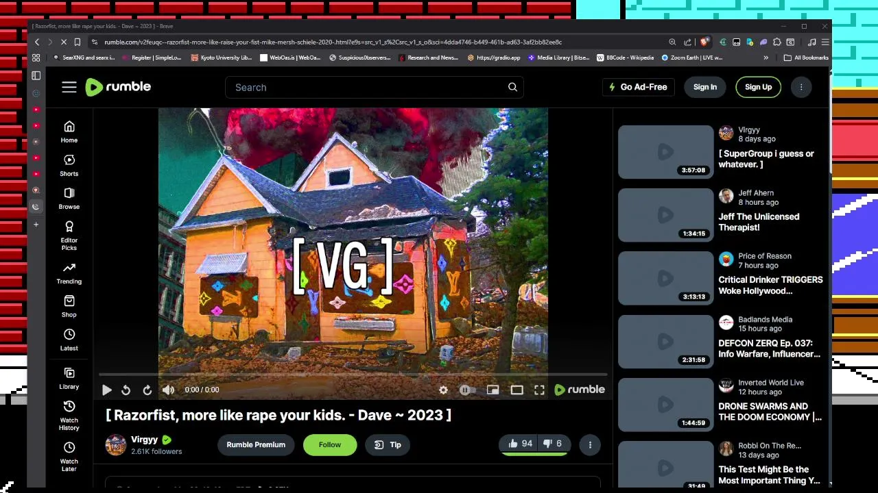Open Zoom Earth bookmark
The height and width of the screenshot is (493, 878).
[691, 58]
